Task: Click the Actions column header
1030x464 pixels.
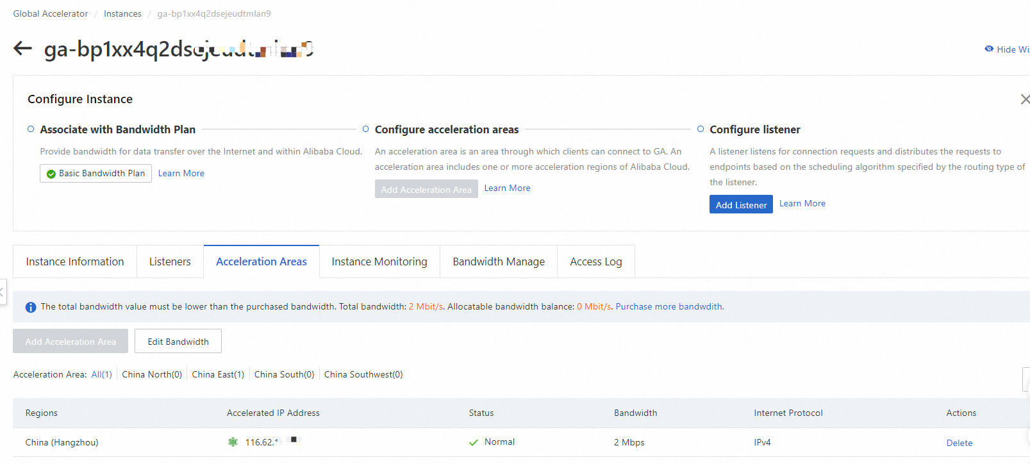Action: click(x=961, y=413)
